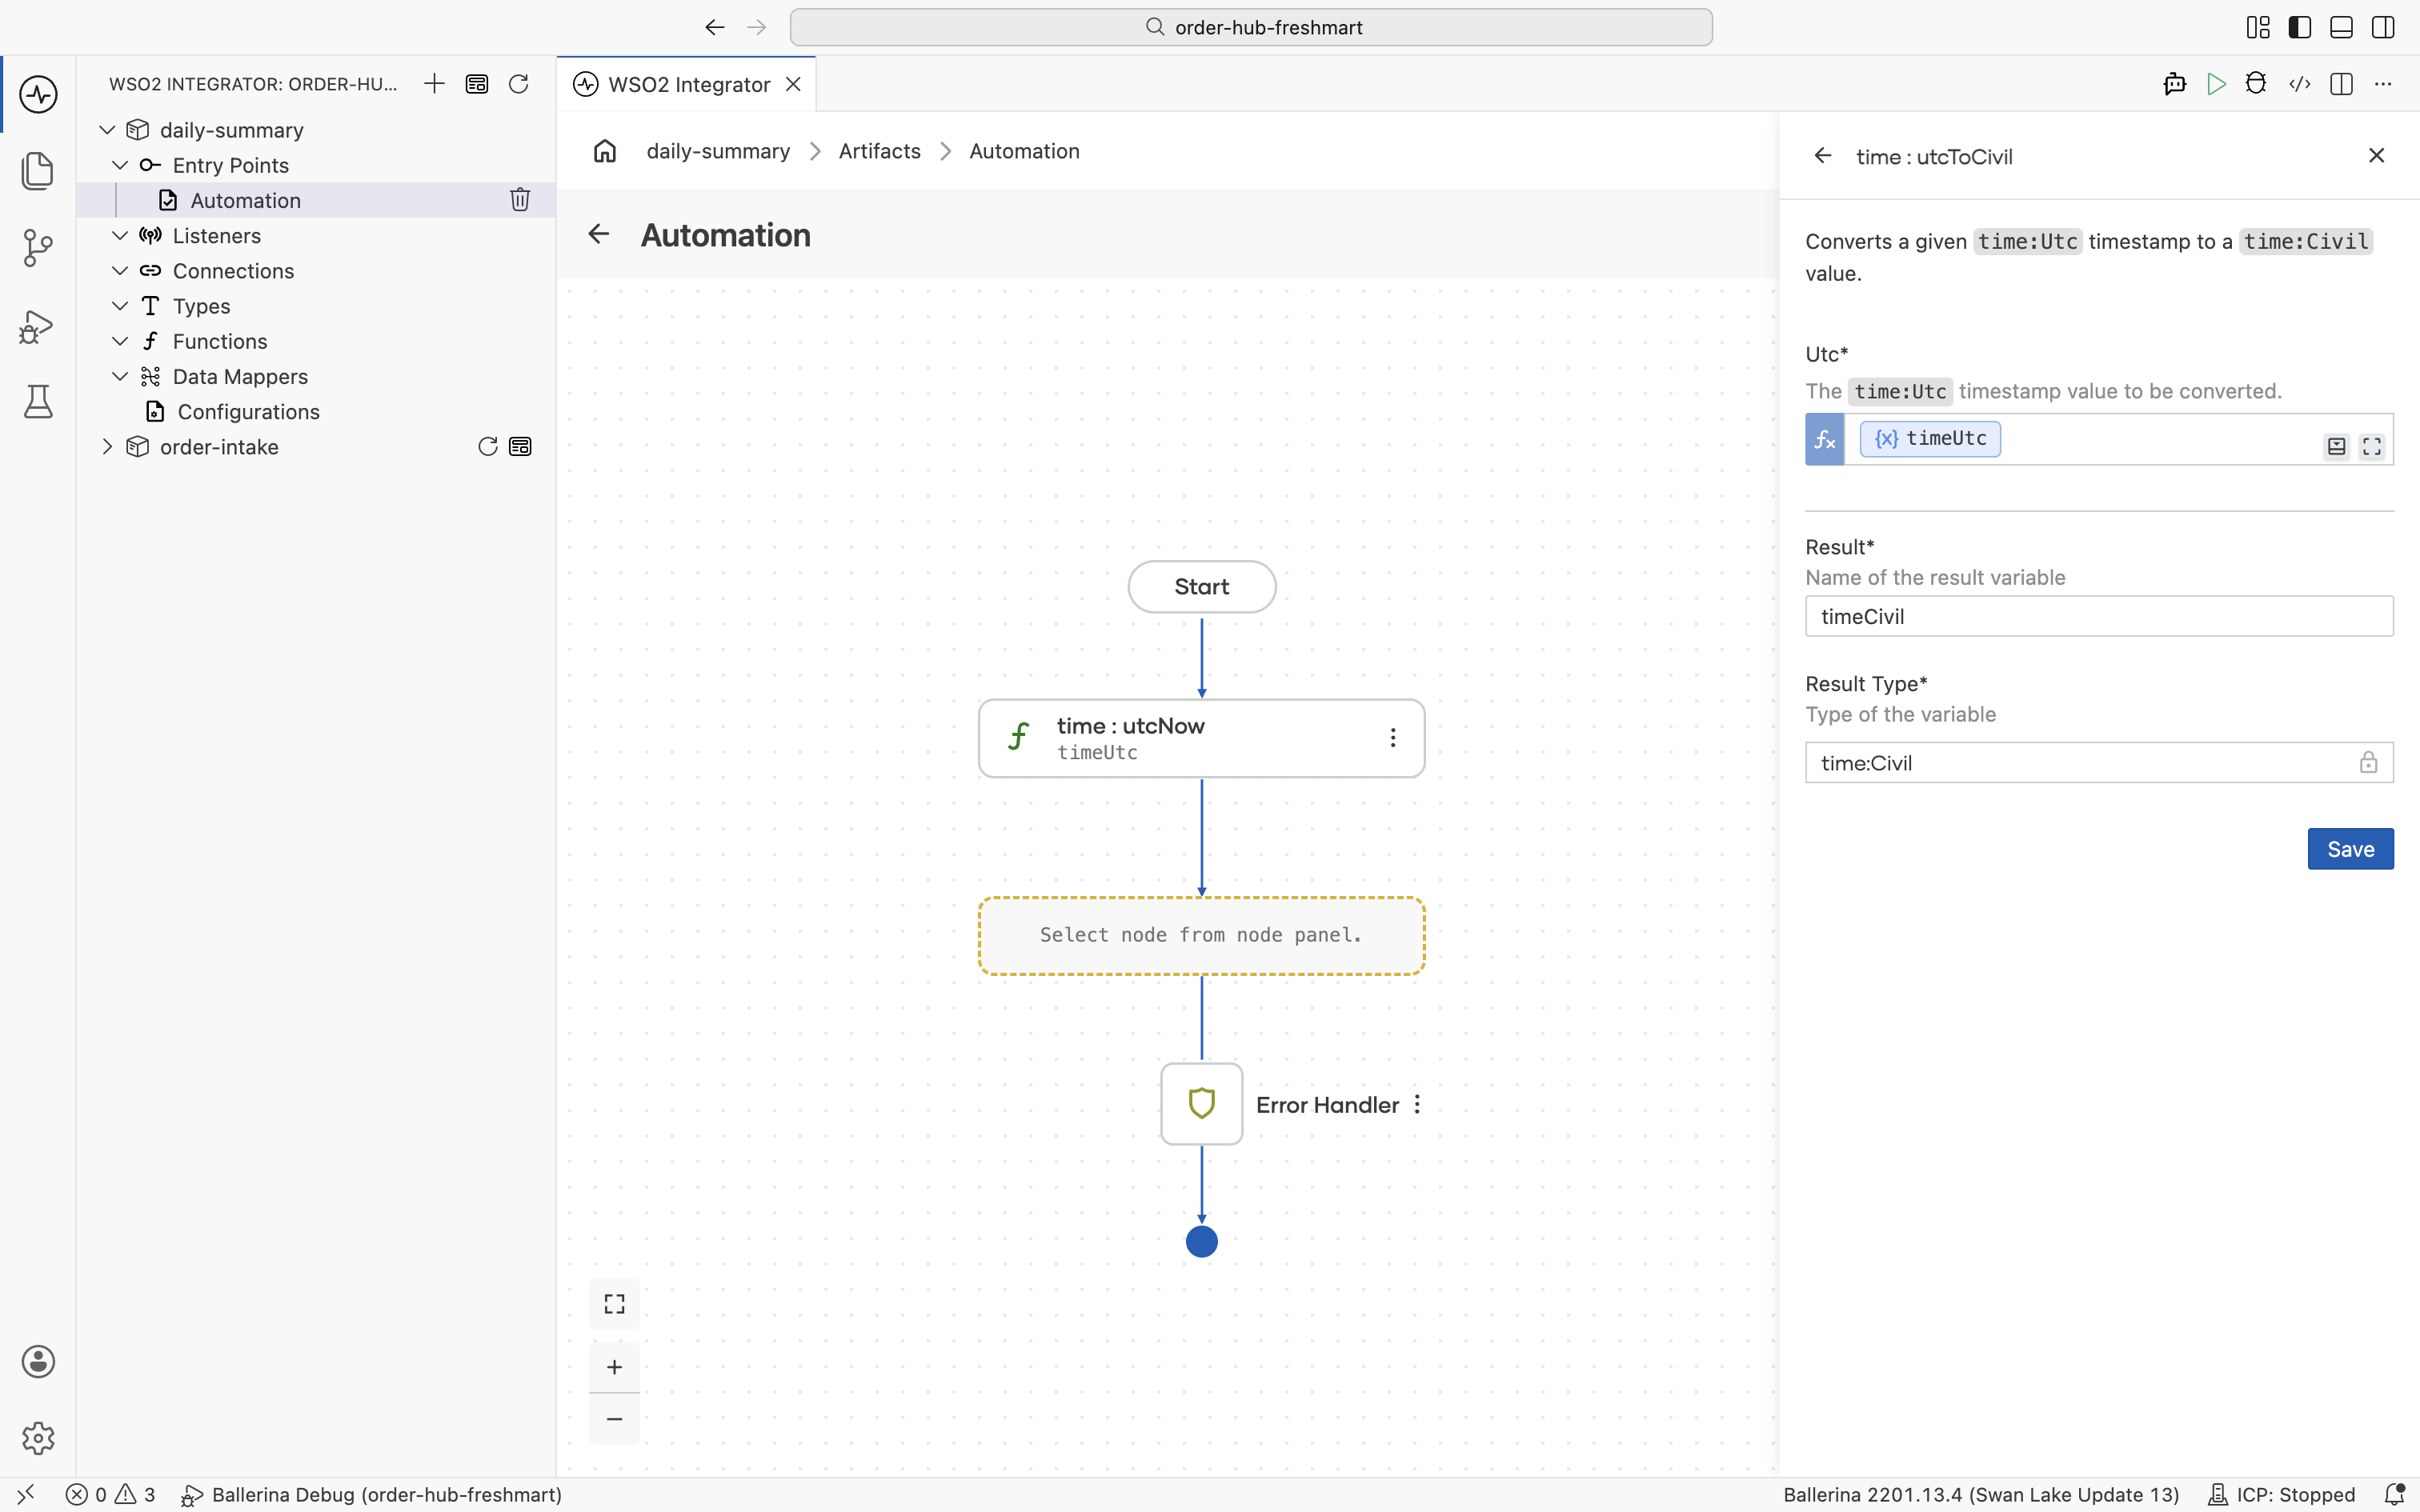Image resolution: width=2420 pixels, height=1512 pixels.
Task: Open the Accounts icon in activity bar
Action: coord(38,1362)
